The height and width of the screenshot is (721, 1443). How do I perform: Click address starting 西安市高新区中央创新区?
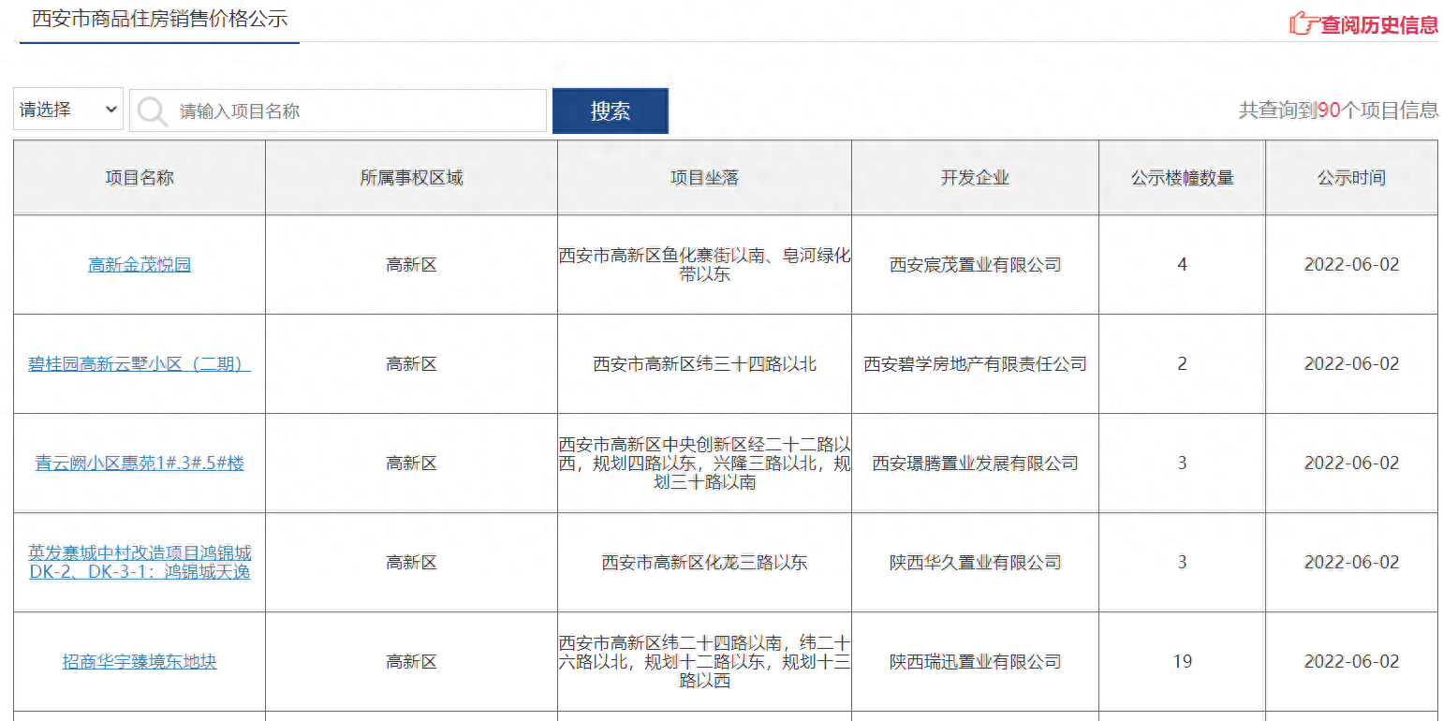click(704, 463)
